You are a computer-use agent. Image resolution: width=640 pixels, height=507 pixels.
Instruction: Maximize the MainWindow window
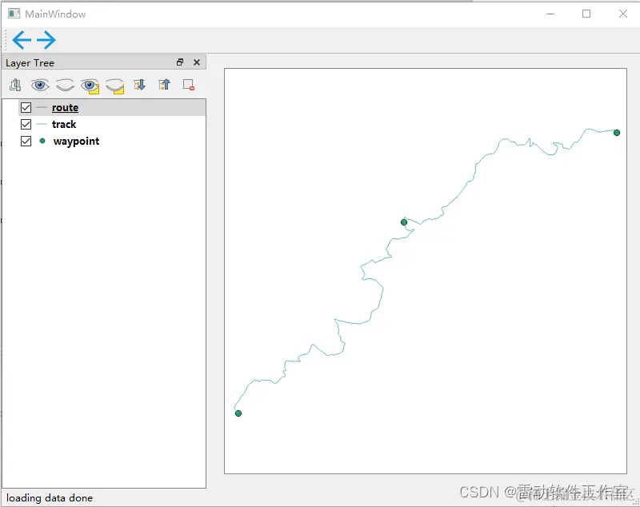(x=586, y=14)
